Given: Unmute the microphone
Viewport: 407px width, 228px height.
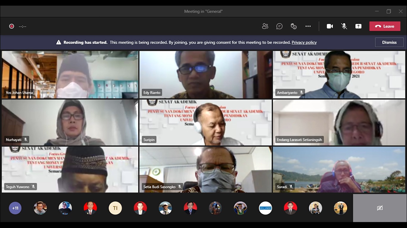Looking at the screenshot, I should [344, 26].
